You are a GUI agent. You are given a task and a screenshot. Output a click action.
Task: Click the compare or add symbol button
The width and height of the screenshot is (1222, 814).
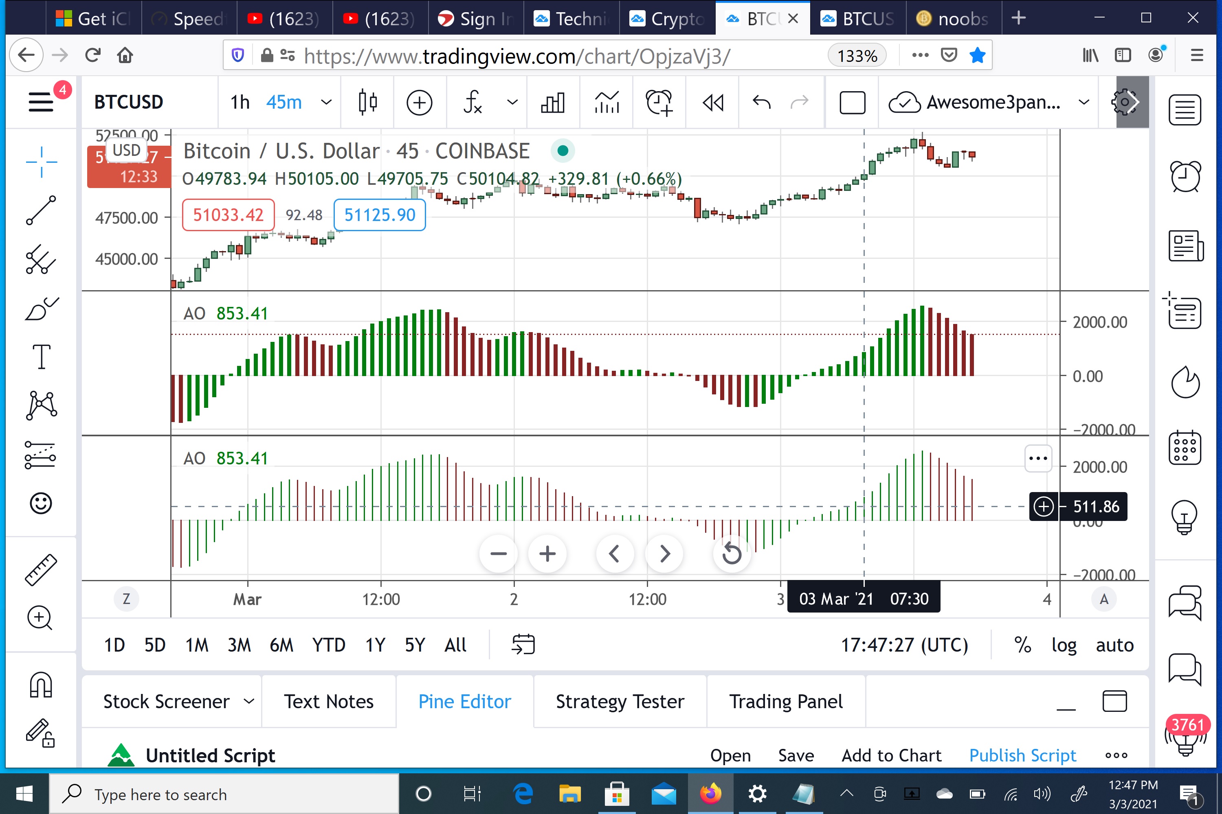click(419, 102)
